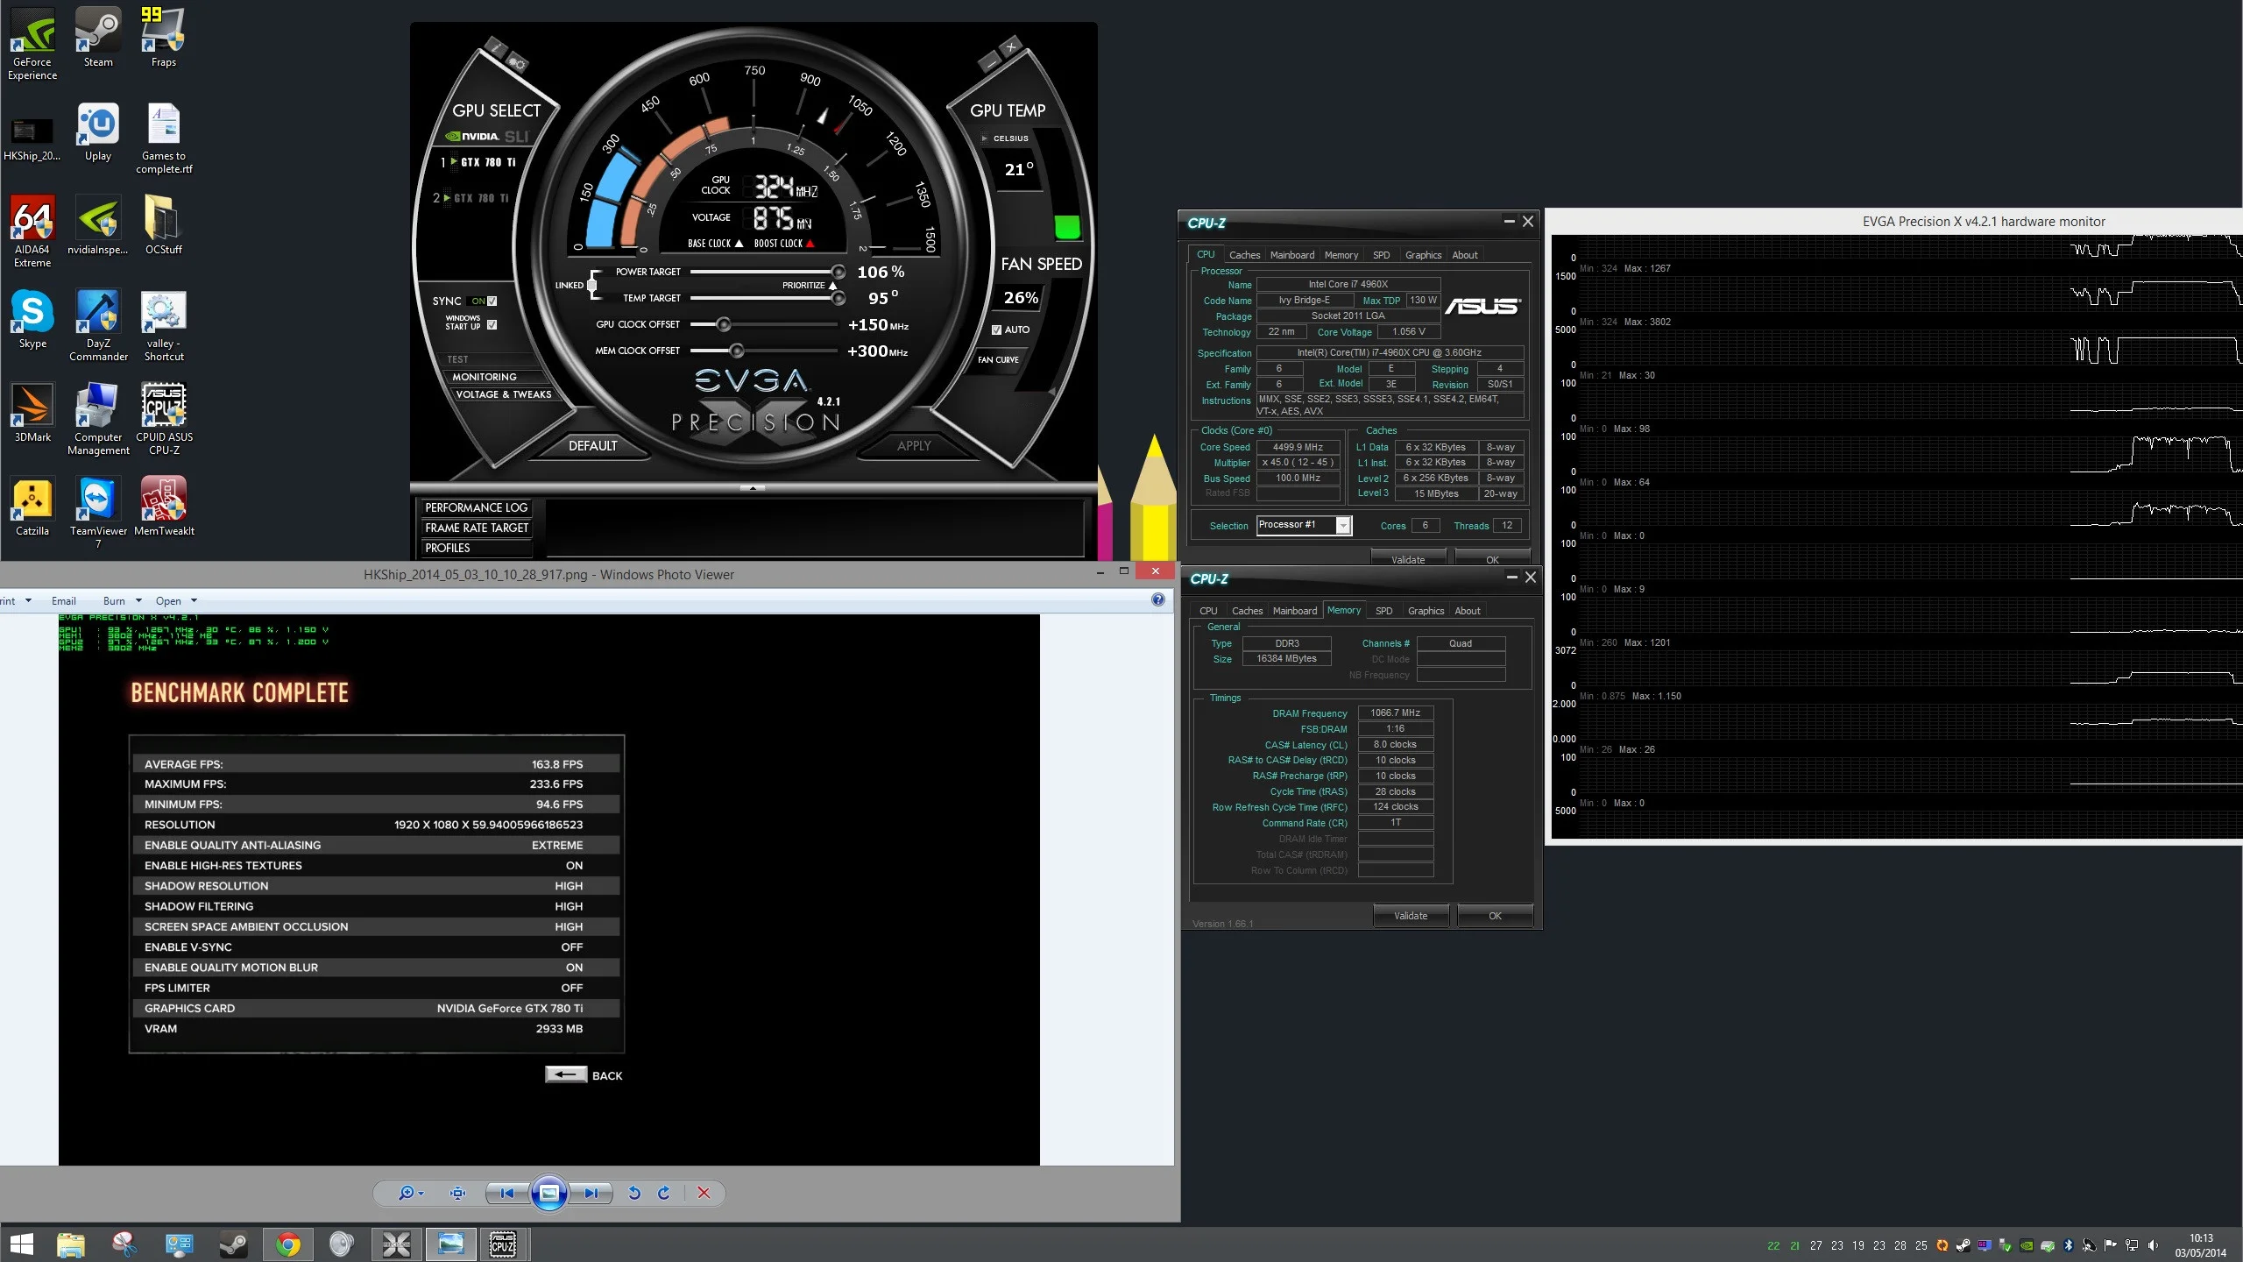The height and width of the screenshot is (1262, 2243).
Task: Open the Steam taskbar icon
Action: click(x=233, y=1244)
